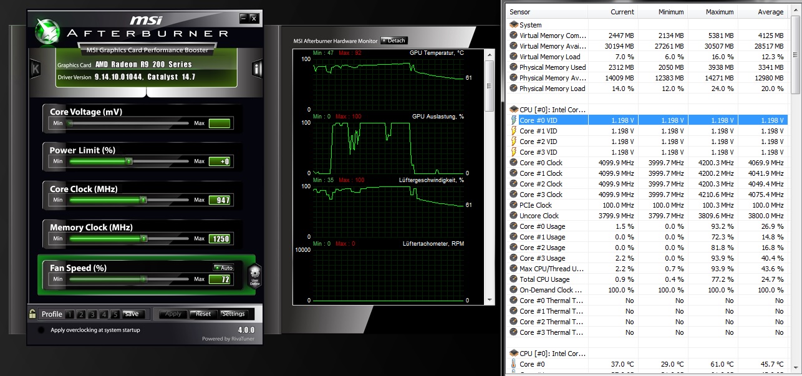Click the On-Demand Clock sensor icon

point(514,290)
